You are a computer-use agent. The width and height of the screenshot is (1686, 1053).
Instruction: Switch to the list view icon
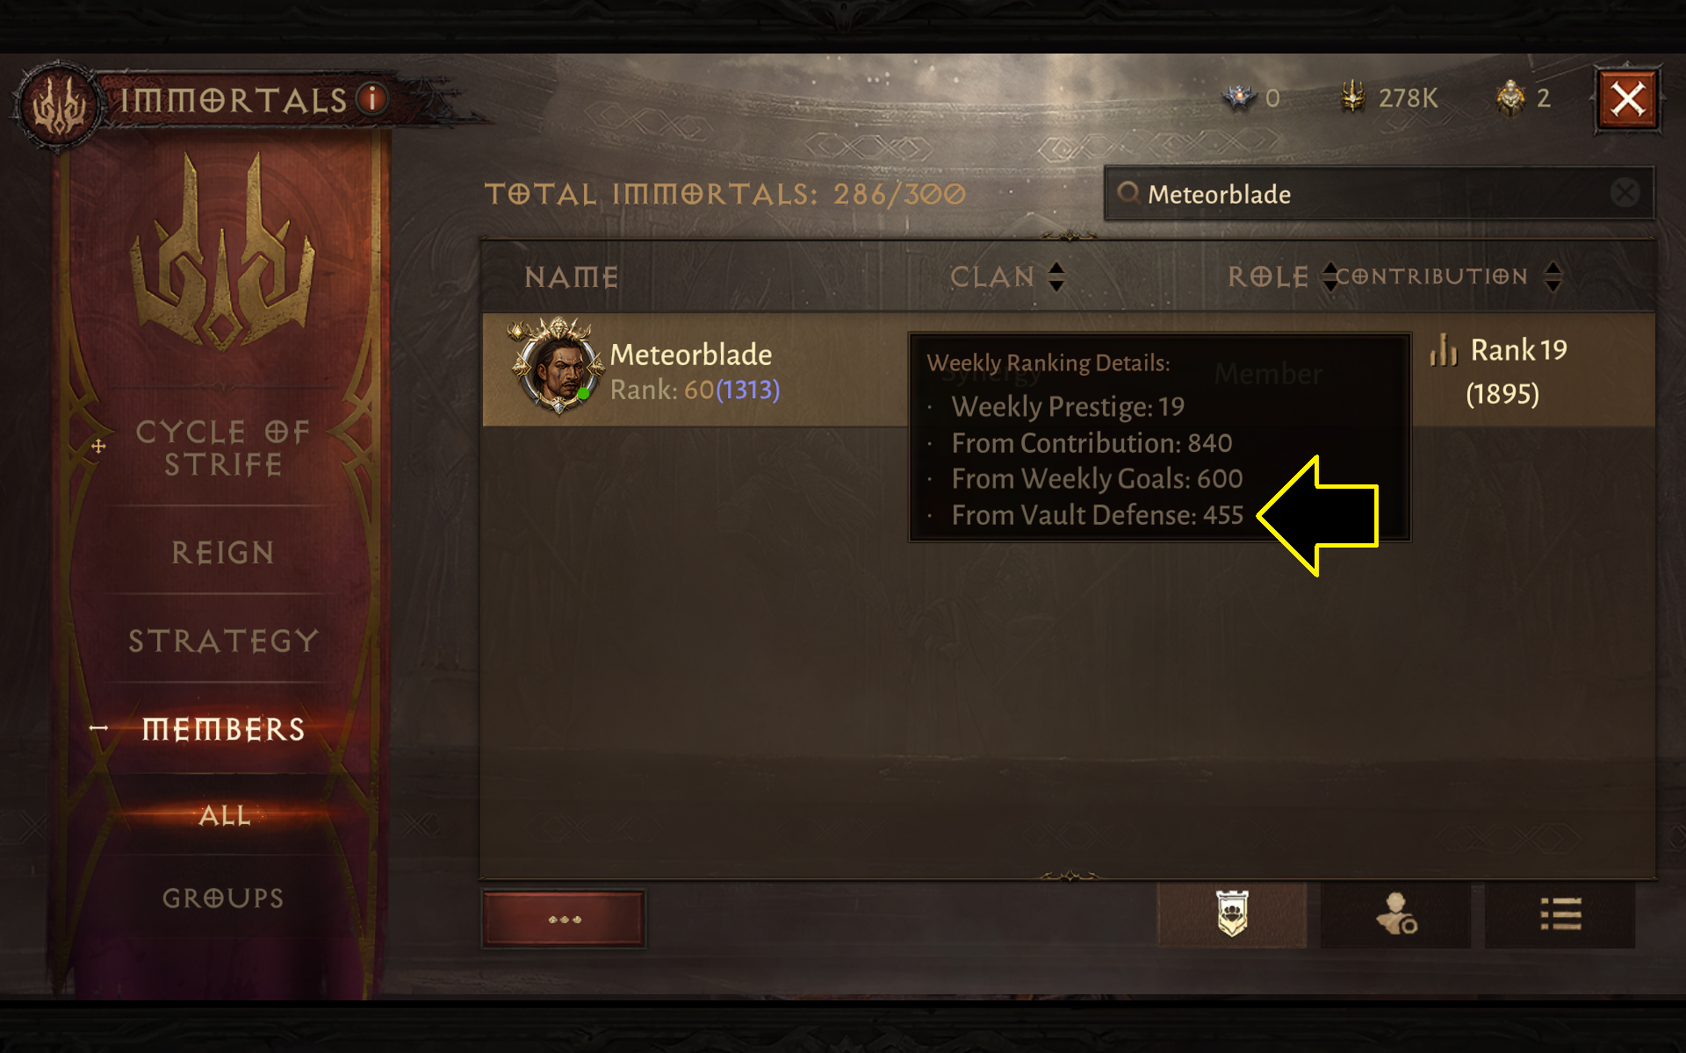[x=1560, y=914]
